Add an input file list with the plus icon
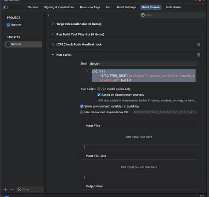 [84, 177]
